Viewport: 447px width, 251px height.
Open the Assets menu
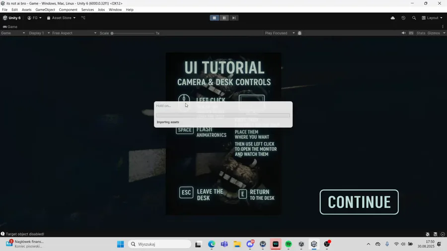click(x=26, y=10)
